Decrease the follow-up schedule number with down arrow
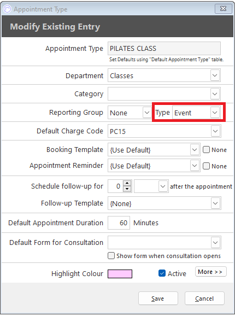The height and width of the screenshot is (316, 235). (x=127, y=189)
